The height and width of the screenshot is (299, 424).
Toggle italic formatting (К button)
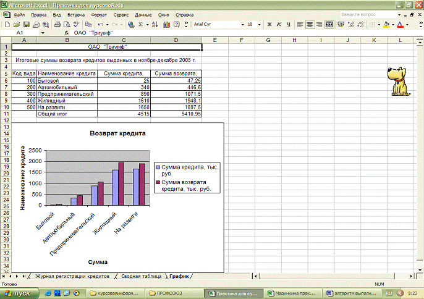(x=279, y=25)
